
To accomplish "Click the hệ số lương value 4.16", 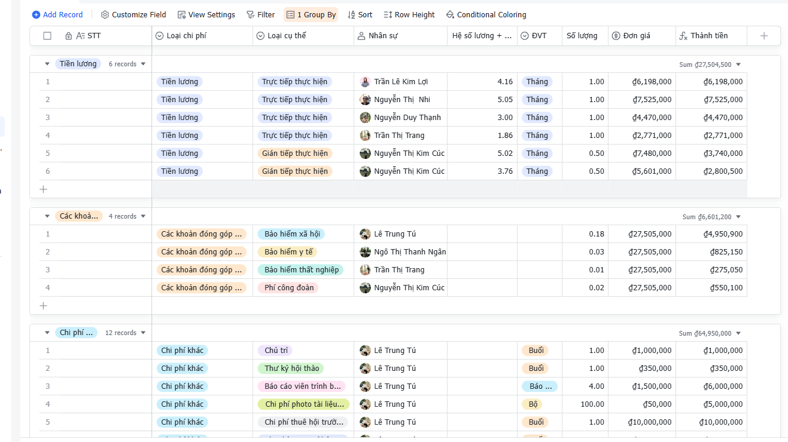I will pyautogui.click(x=505, y=82).
